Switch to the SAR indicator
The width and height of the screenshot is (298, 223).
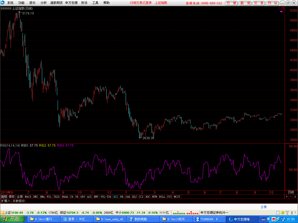tap(128, 197)
